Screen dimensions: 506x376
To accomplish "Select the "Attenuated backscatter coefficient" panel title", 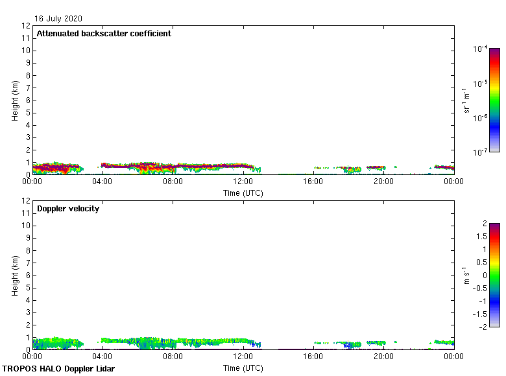I will pyautogui.click(x=104, y=34).
